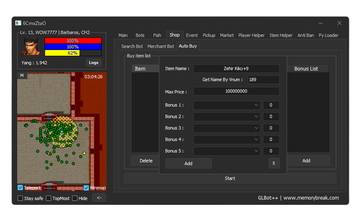Expand the Bonus 2 combo box
The width and height of the screenshot is (360, 216).
coord(226,116)
